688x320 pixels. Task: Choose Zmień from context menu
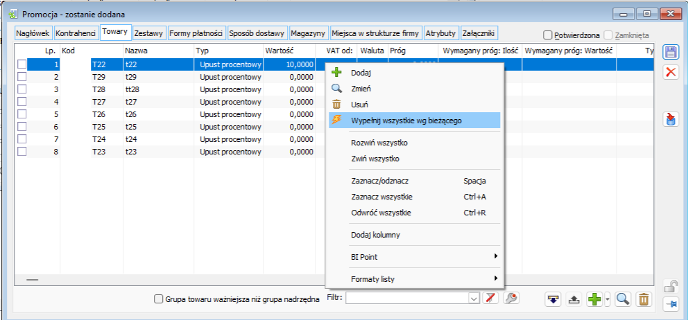[415, 89]
